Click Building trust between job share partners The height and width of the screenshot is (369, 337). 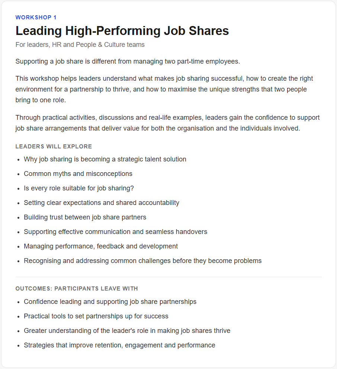85,217
